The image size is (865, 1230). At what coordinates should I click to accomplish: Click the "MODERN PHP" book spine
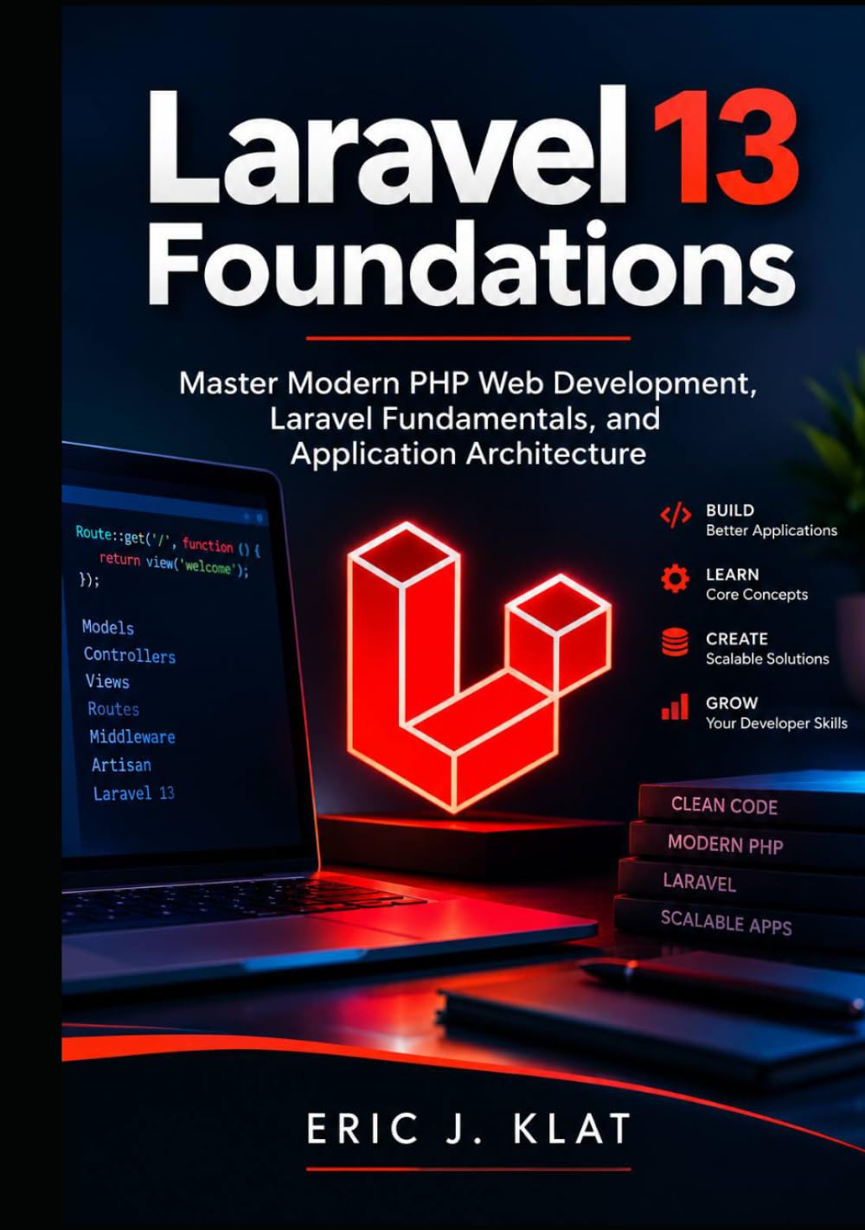coord(746,844)
